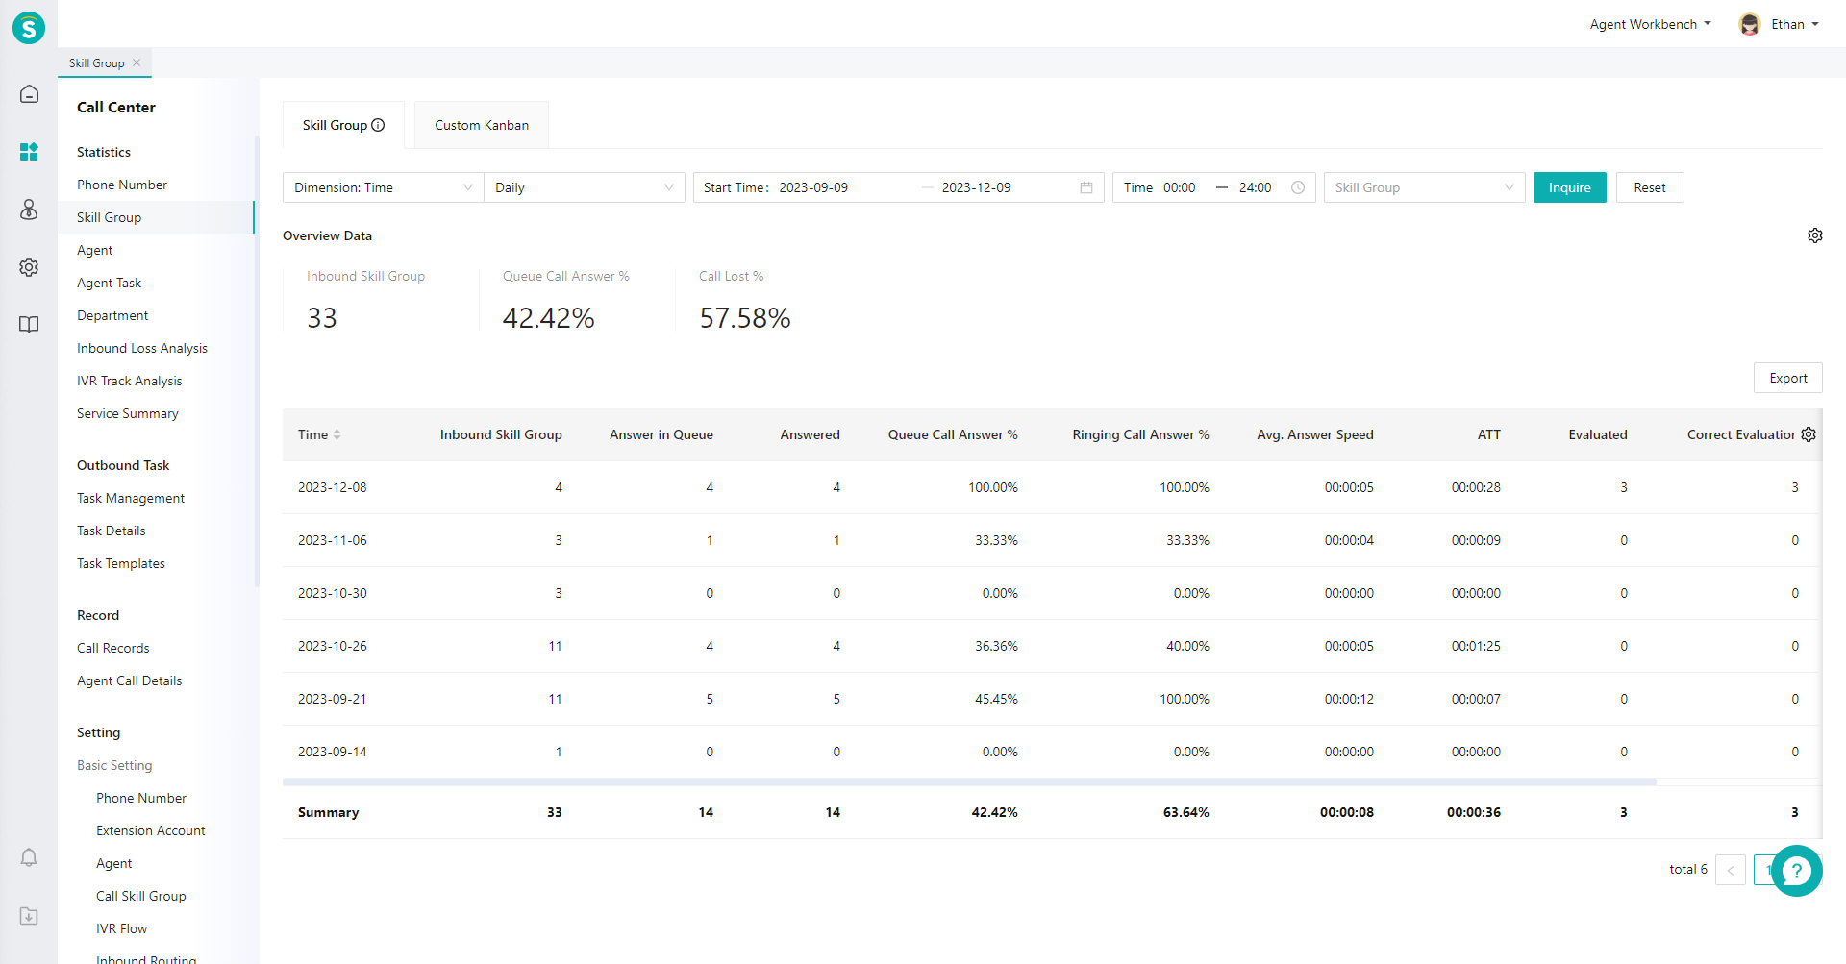Open Basic Setting section in sidebar
Viewport: 1846px width, 964px height.
tap(114, 765)
